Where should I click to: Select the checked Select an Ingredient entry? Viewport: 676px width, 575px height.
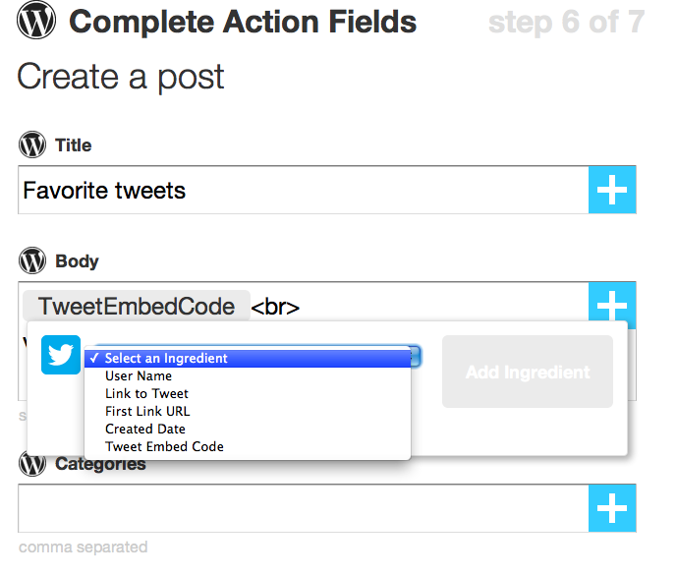[x=248, y=359]
